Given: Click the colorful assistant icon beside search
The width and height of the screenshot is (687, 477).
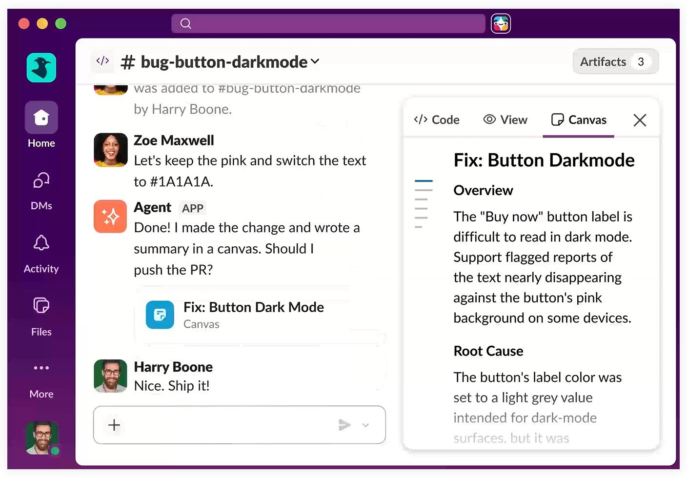Looking at the screenshot, I should click(x=501, y=23).
